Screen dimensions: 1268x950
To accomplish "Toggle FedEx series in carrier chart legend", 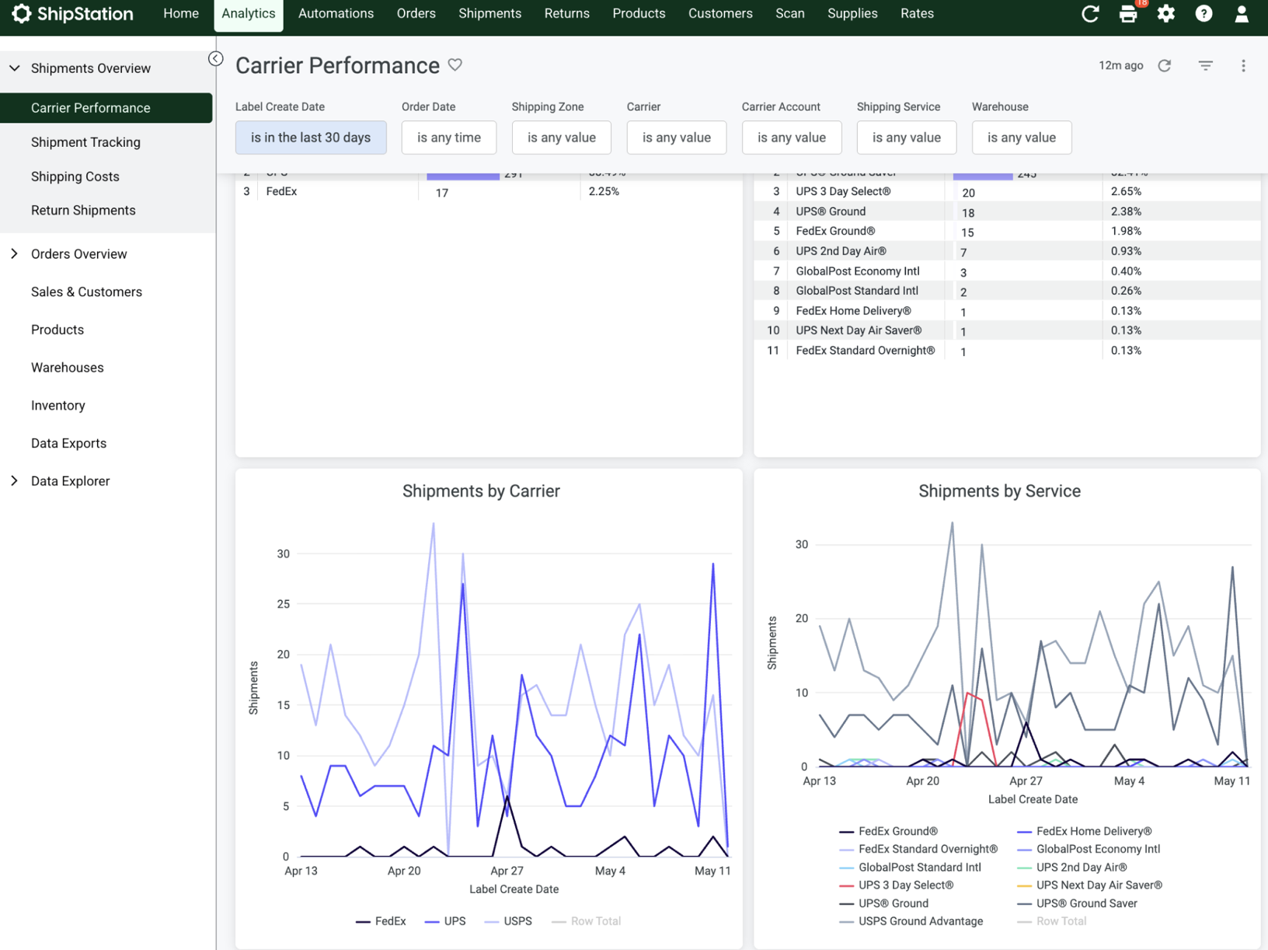I will click(x=381, y=921).
